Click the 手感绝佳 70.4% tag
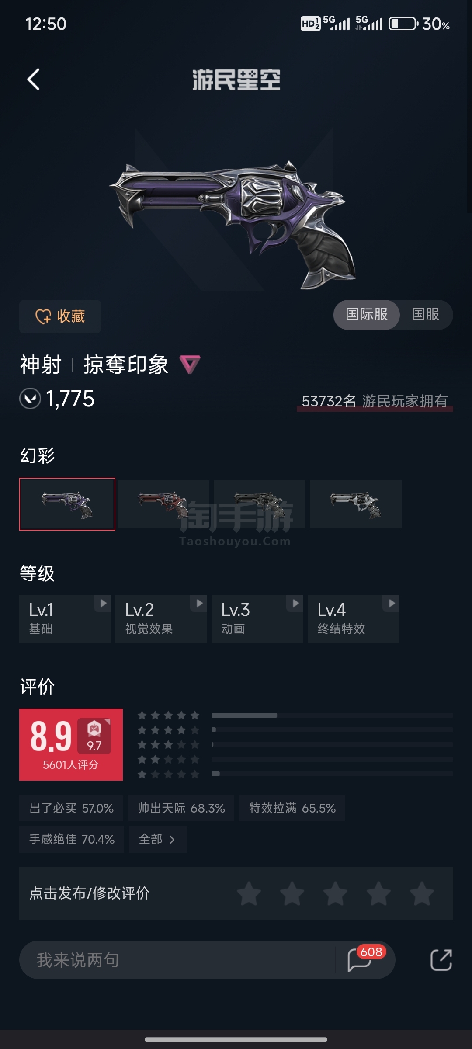 tap(72, 839)
